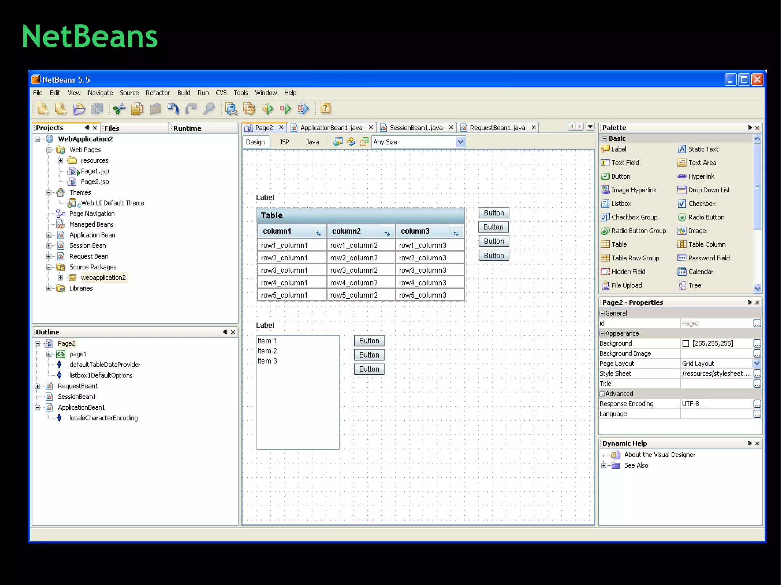Click the Debug Main Project icon
Image resolution: width=781 pixels, height=585 pixels.
coord(285,109)
